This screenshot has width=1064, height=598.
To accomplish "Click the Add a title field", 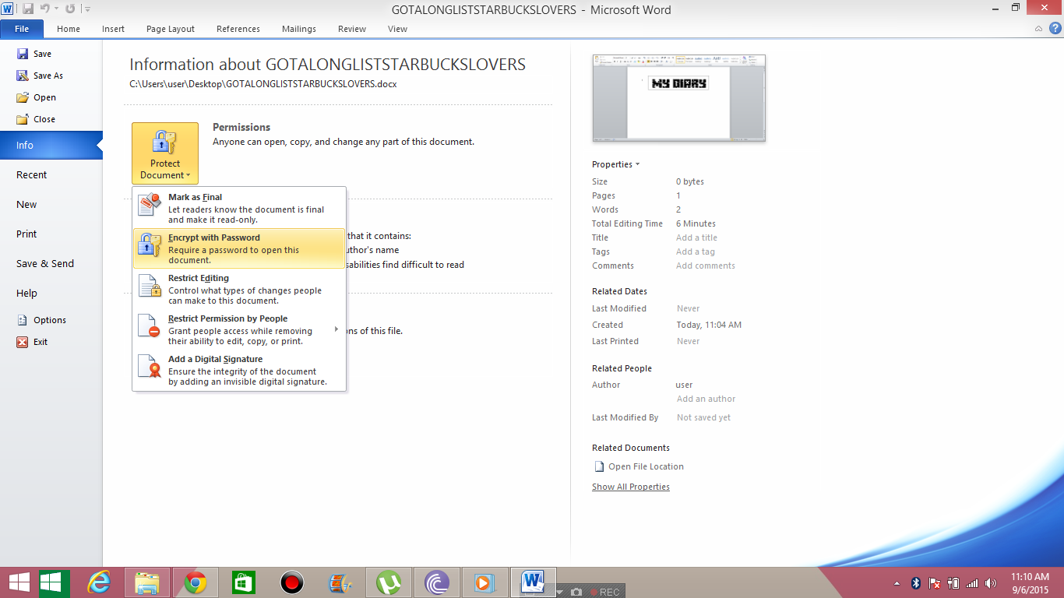I will [x=696, y=237].
